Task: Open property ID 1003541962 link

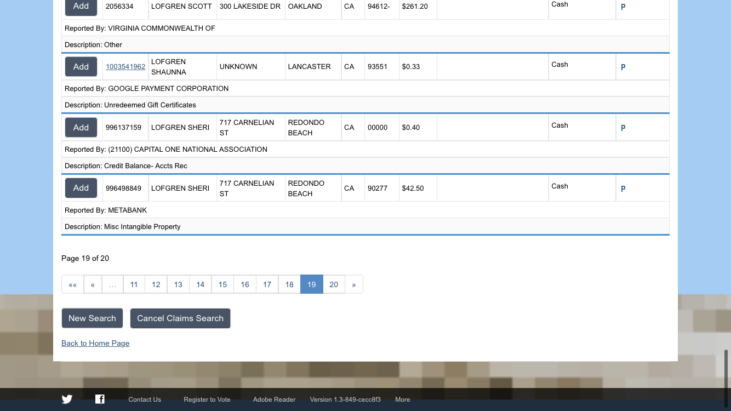Action: coord(125,67)
